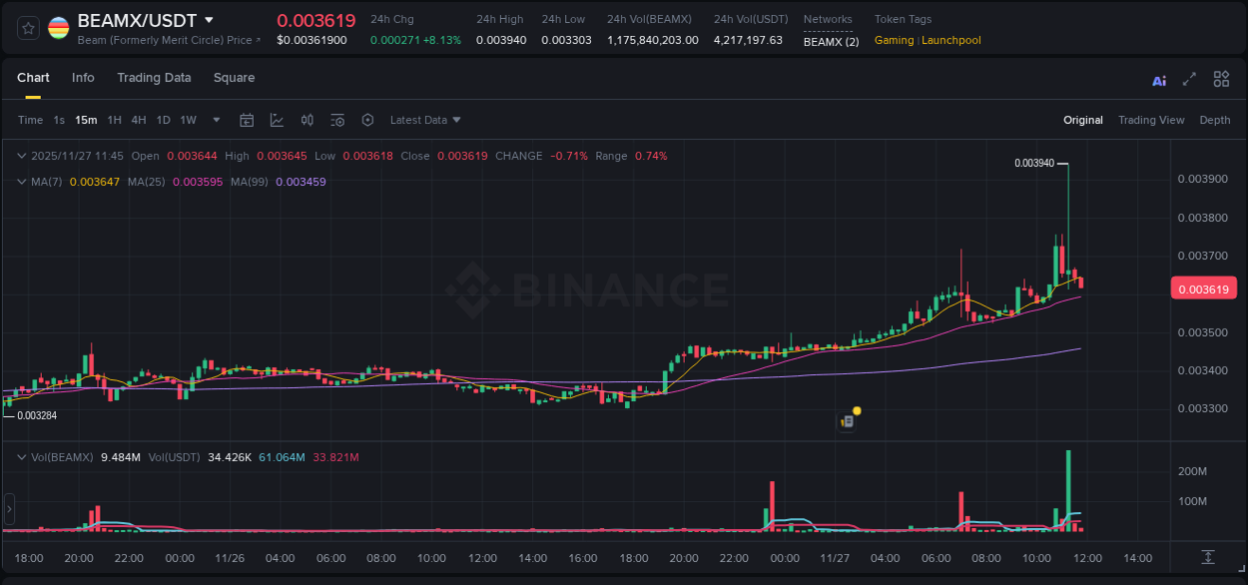Open the widgets panel icon
The width and height of the screenshot is (1248, 585).
tap(1221, 79)
